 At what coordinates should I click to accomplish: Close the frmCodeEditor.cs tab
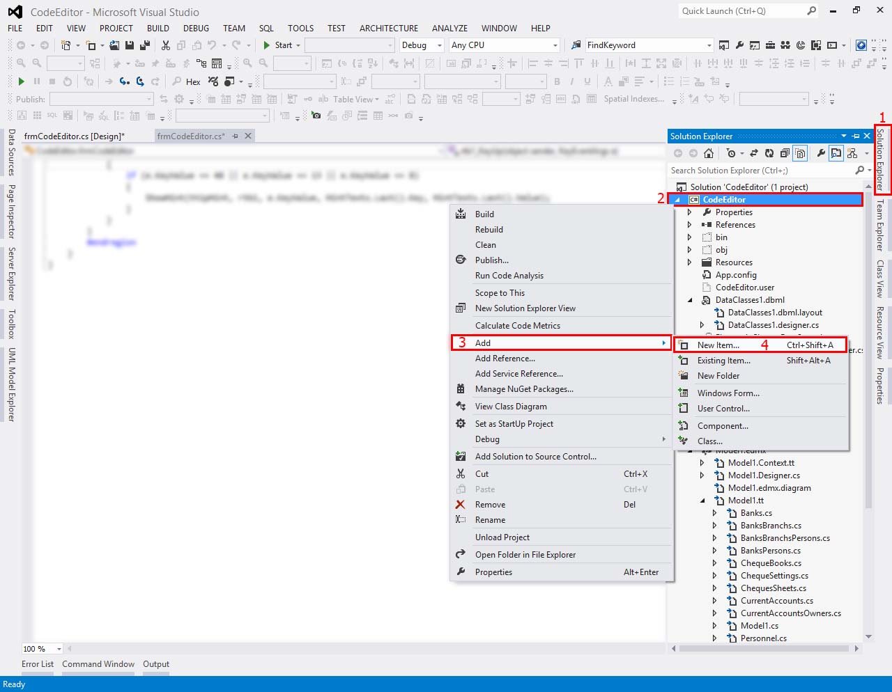pyautogui.click(x=247, y=136)
